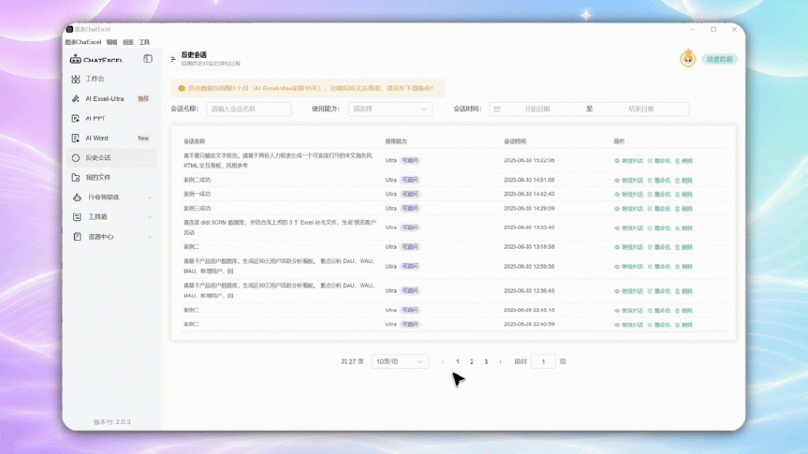Open 视图 menu

point(128,43)
